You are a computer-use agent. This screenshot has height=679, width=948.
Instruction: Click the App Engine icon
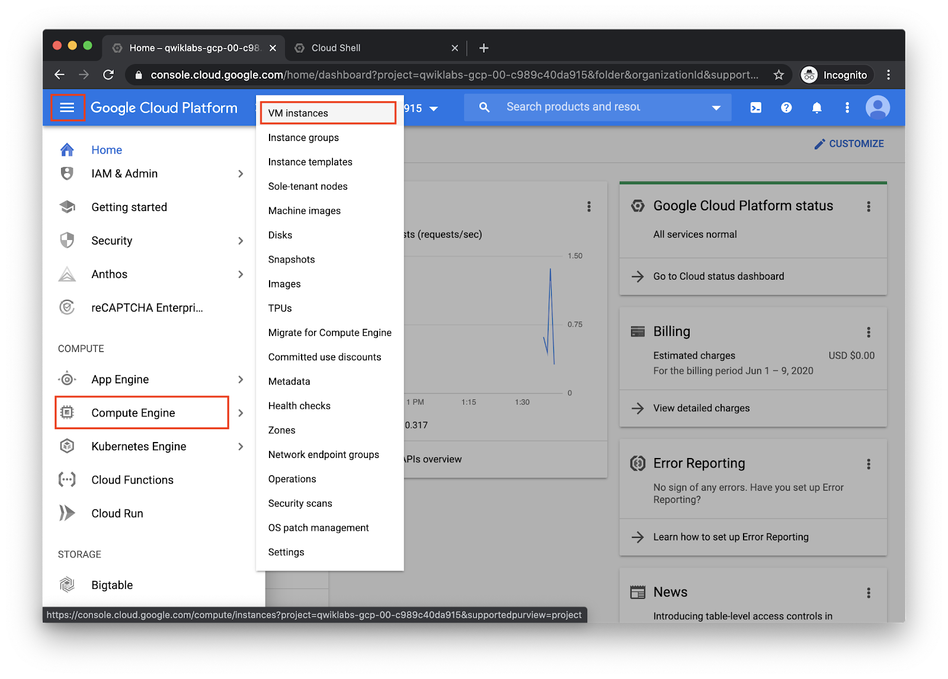[x=67, y=379]
